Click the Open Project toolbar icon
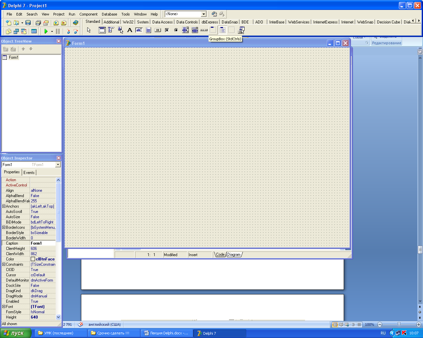Screen dimensions: 423x338 click(x=46, y=23)
